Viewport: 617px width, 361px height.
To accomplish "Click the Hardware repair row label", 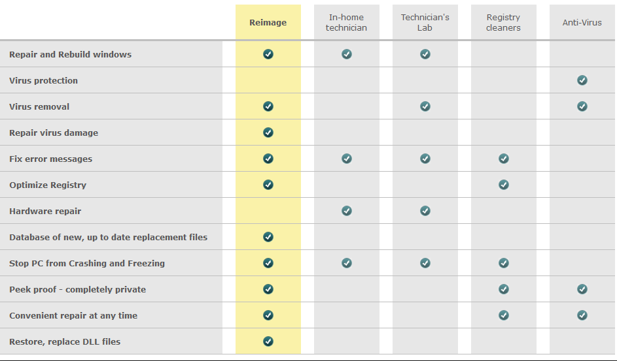I will click(45, 211).
